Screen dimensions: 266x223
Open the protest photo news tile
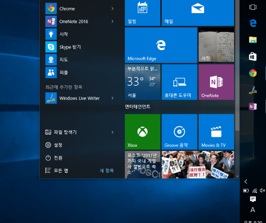click(198, 164)
